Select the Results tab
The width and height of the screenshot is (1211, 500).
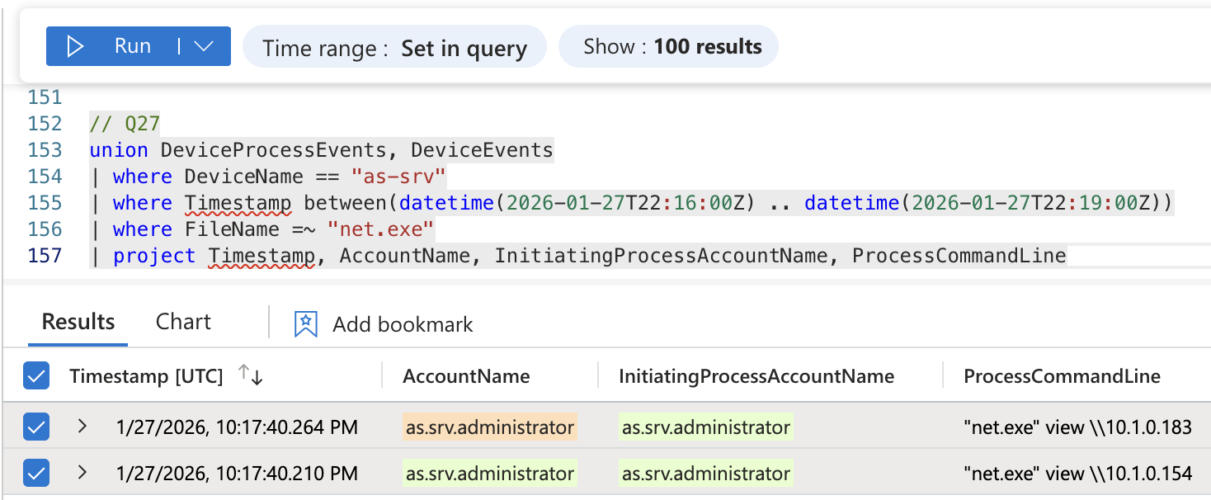pos(78,322)
